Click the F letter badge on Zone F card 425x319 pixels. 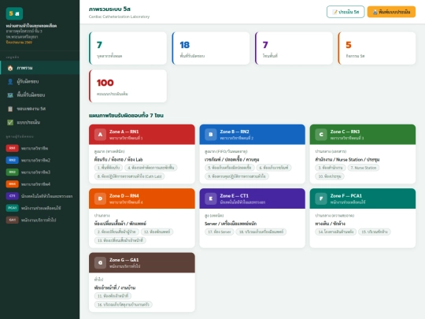point(321,198)
